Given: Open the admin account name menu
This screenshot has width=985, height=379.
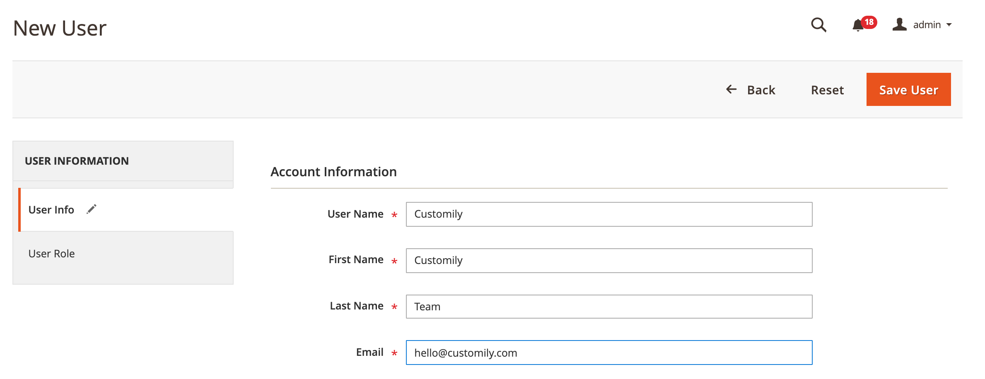Looking at the screenshot, I should (x=927, y=25).
